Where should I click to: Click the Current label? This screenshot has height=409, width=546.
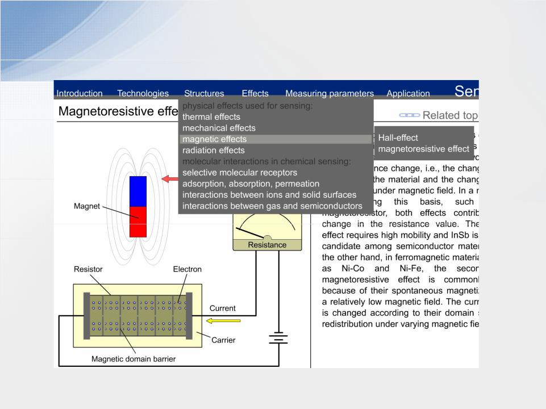223,308
